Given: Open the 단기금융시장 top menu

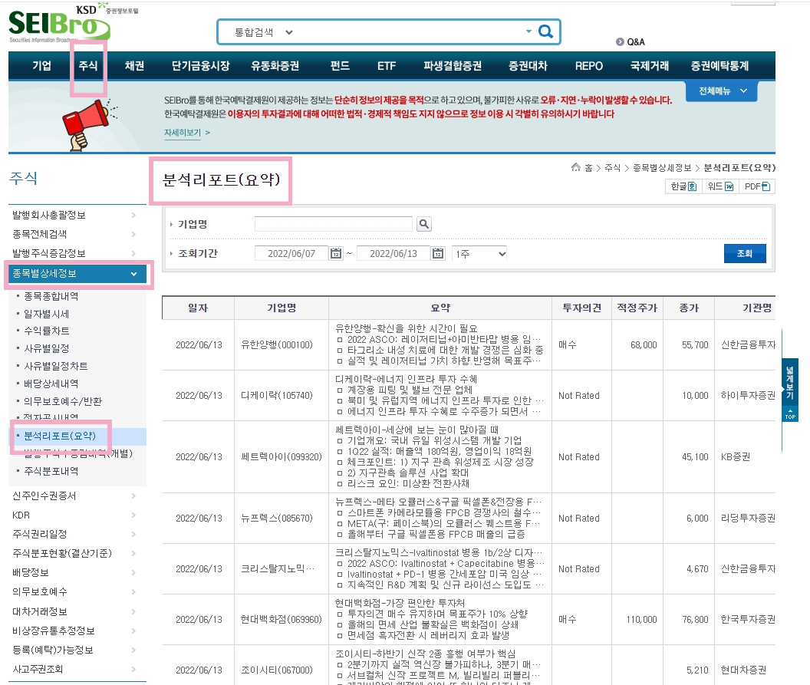Looking at the screenshot, I should tap(200, 66).
